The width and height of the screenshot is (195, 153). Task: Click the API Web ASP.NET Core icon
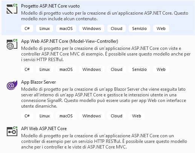click(x=12, y=131)
